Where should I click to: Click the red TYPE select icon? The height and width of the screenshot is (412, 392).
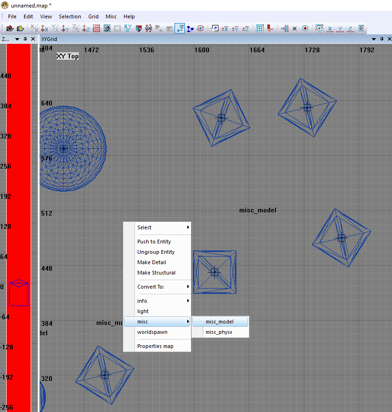click(97, 28)
